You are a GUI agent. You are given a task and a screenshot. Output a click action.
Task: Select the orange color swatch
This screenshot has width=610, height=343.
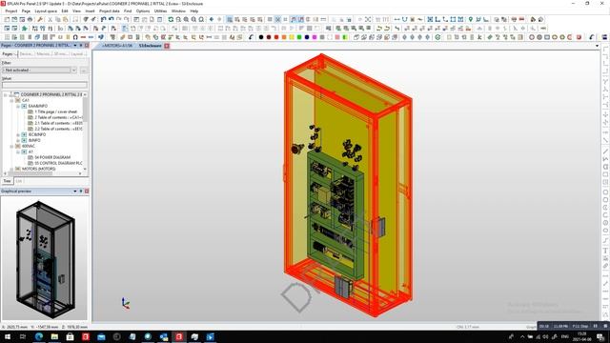pyautogui.click(x=284, y=37)
